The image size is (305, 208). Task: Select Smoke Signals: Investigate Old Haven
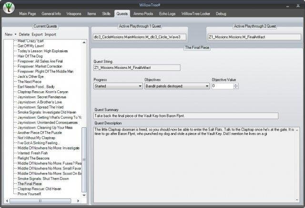pyautogui.click(x=47, y=112)
